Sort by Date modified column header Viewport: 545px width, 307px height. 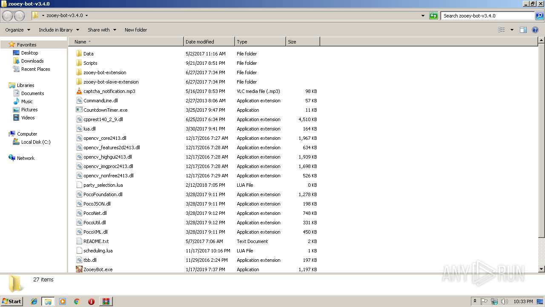[x=209, y=42]
